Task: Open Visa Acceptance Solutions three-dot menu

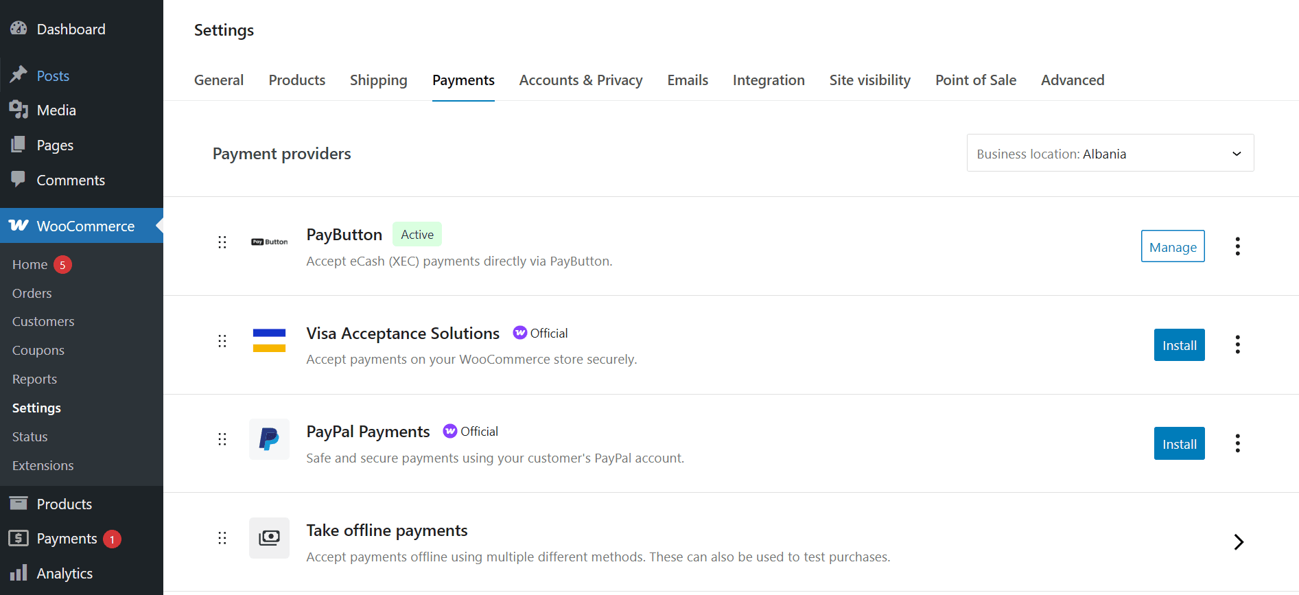Action: point(1237,345)
